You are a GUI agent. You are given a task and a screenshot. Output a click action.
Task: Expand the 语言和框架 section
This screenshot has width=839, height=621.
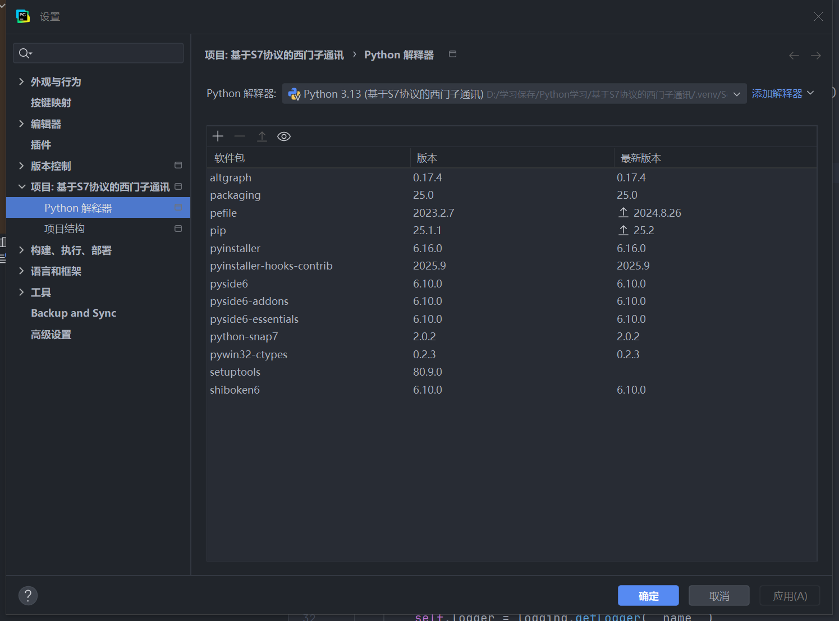click(x=21, y=271)
